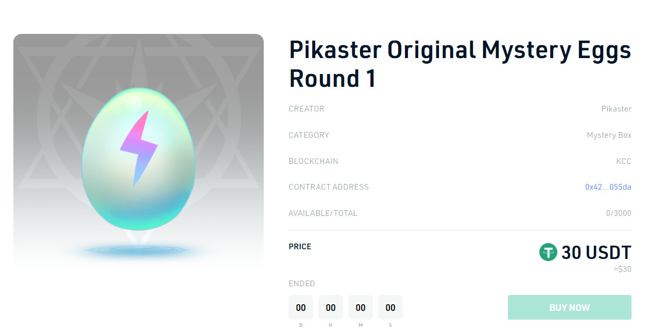The image size is (648, 333).
Task: Open the contract address 0x42...055da link
Action: click(x=608, y=187)
